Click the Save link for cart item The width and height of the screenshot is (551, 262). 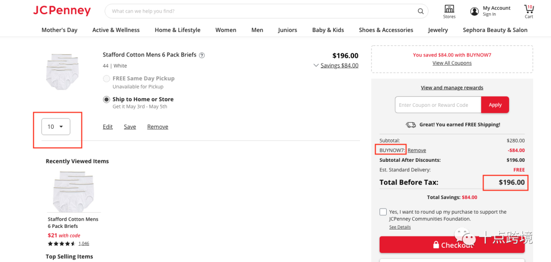130,127
